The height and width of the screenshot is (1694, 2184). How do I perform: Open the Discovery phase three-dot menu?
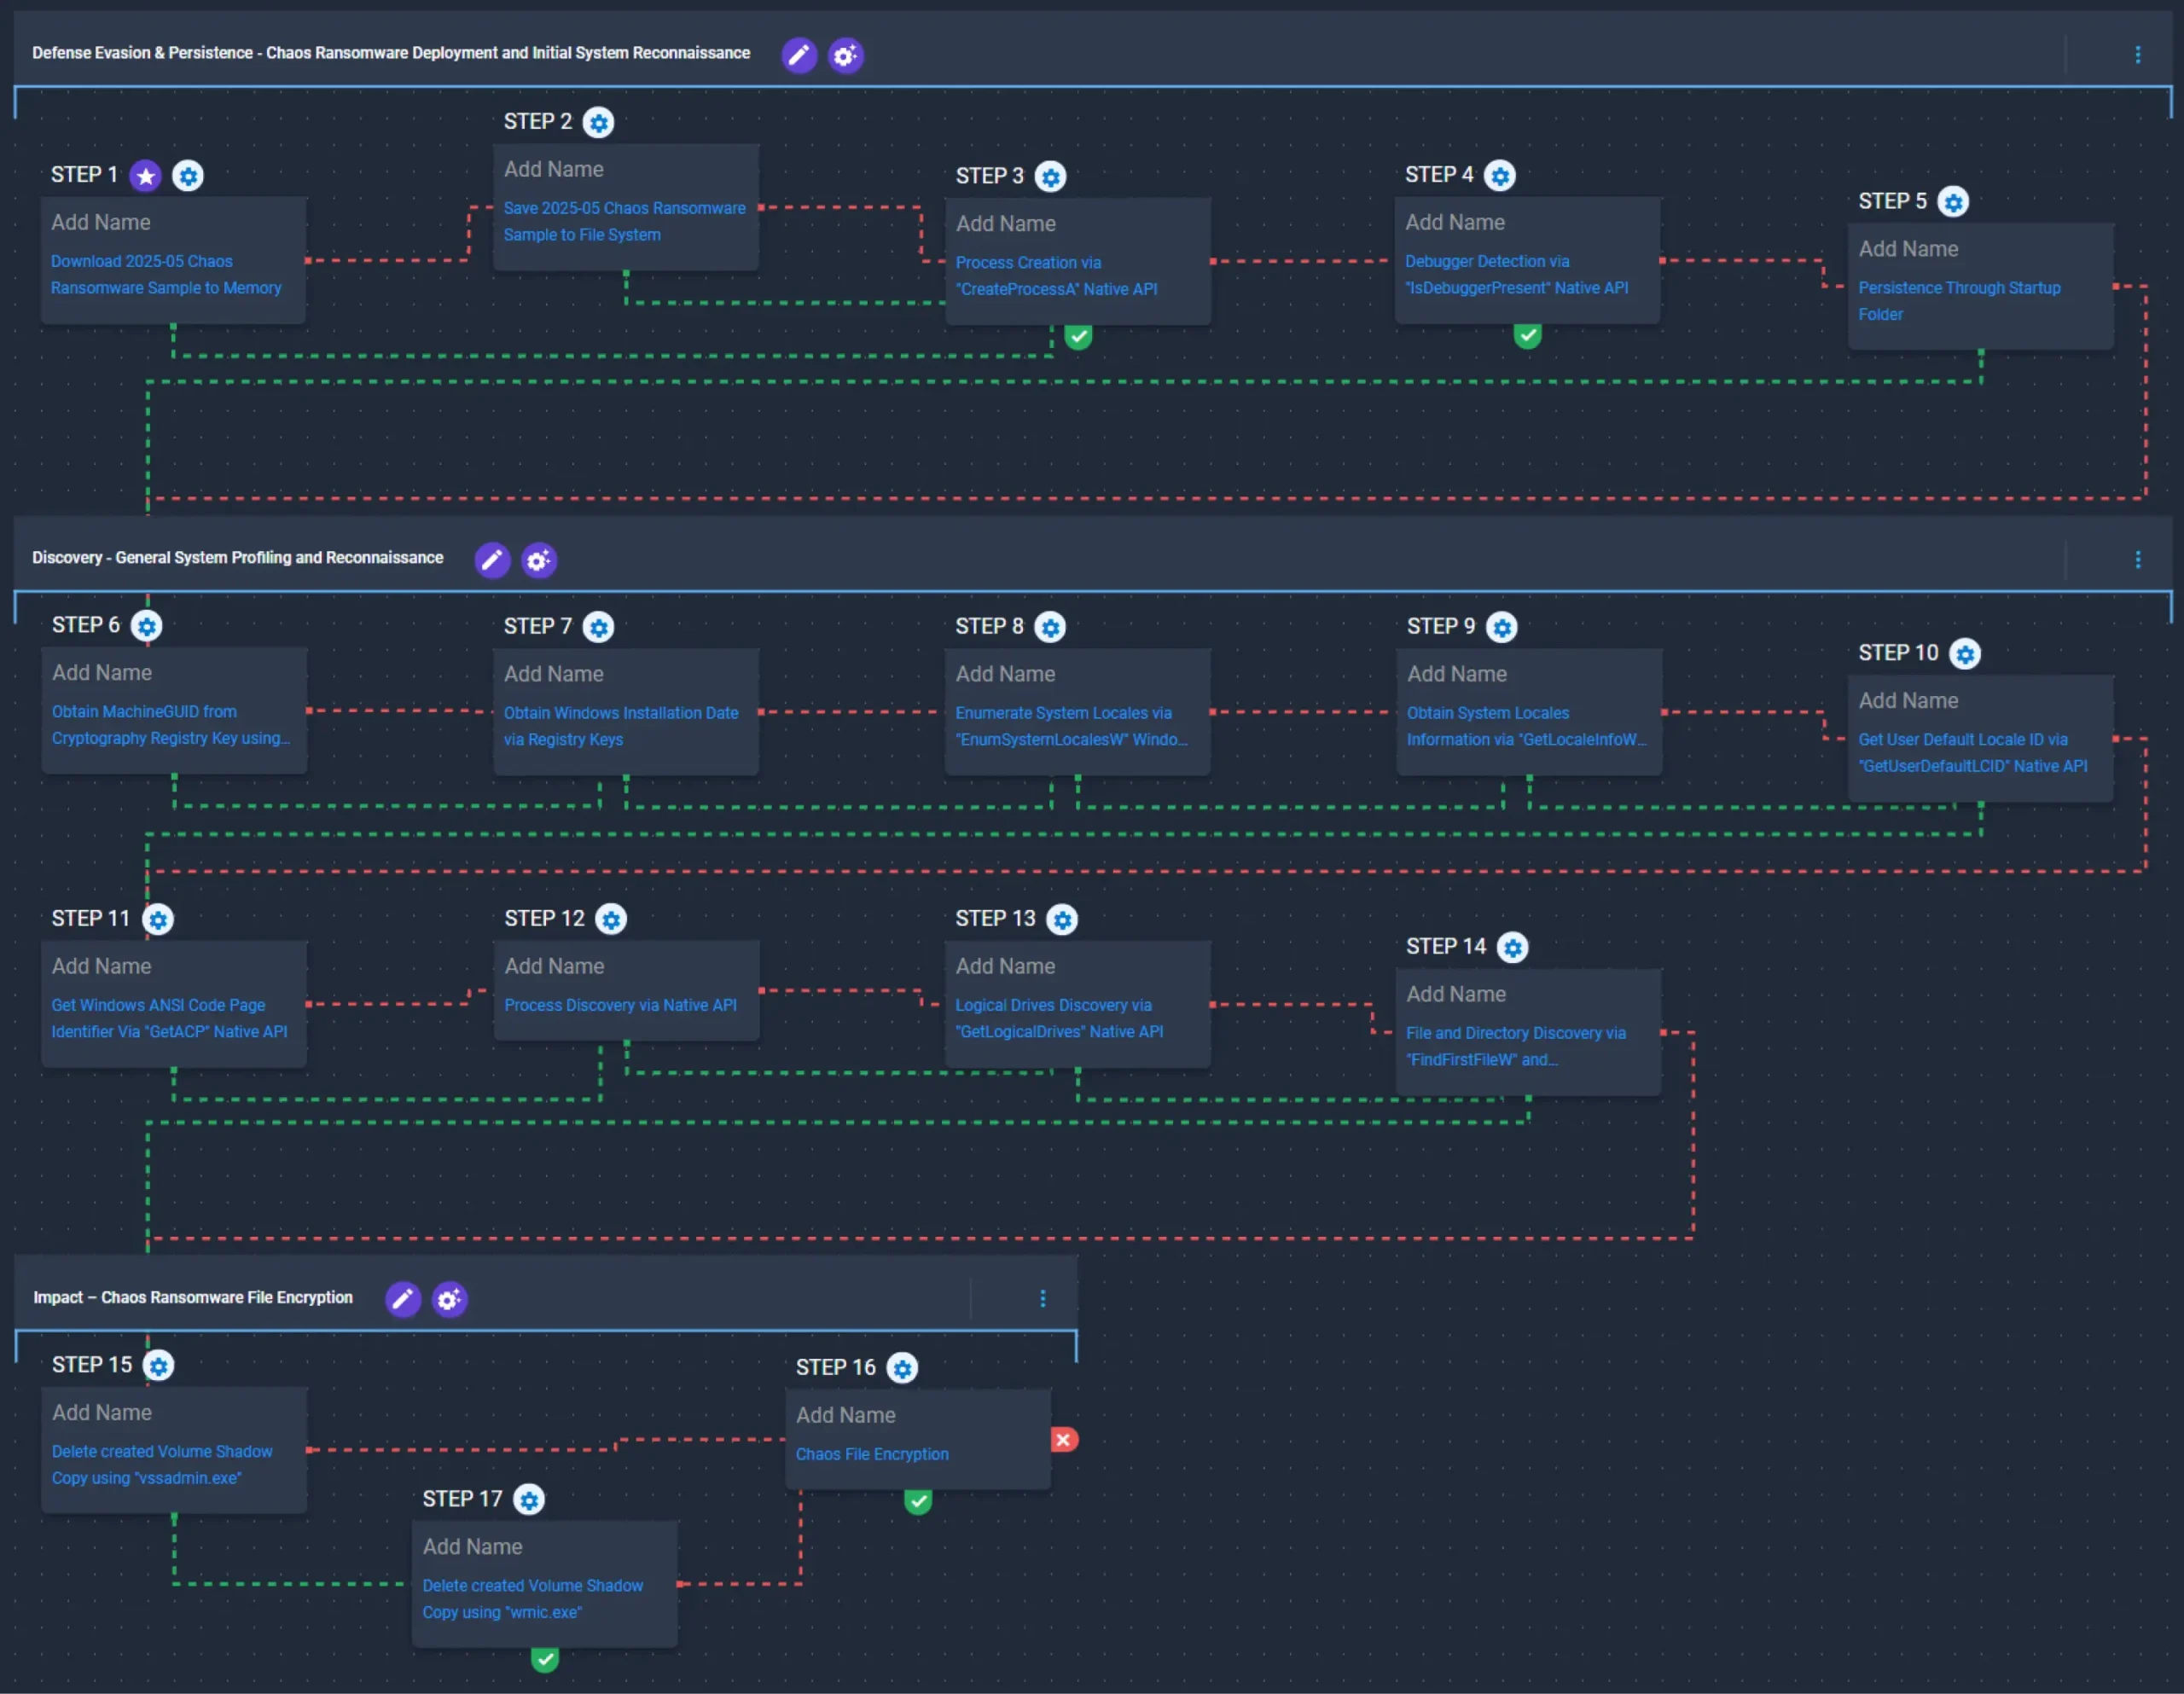pyautogui.click(x=2138, y=560)
